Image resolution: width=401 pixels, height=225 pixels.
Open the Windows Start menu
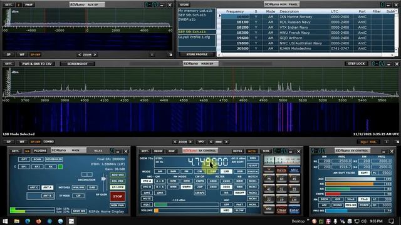pos(5,221)
